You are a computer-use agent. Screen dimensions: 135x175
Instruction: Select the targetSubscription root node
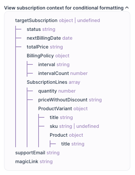58,20
